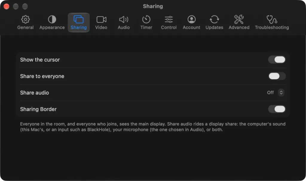Select the Sharing pane icon
This screenshot has width=306, height=181.
79,22
